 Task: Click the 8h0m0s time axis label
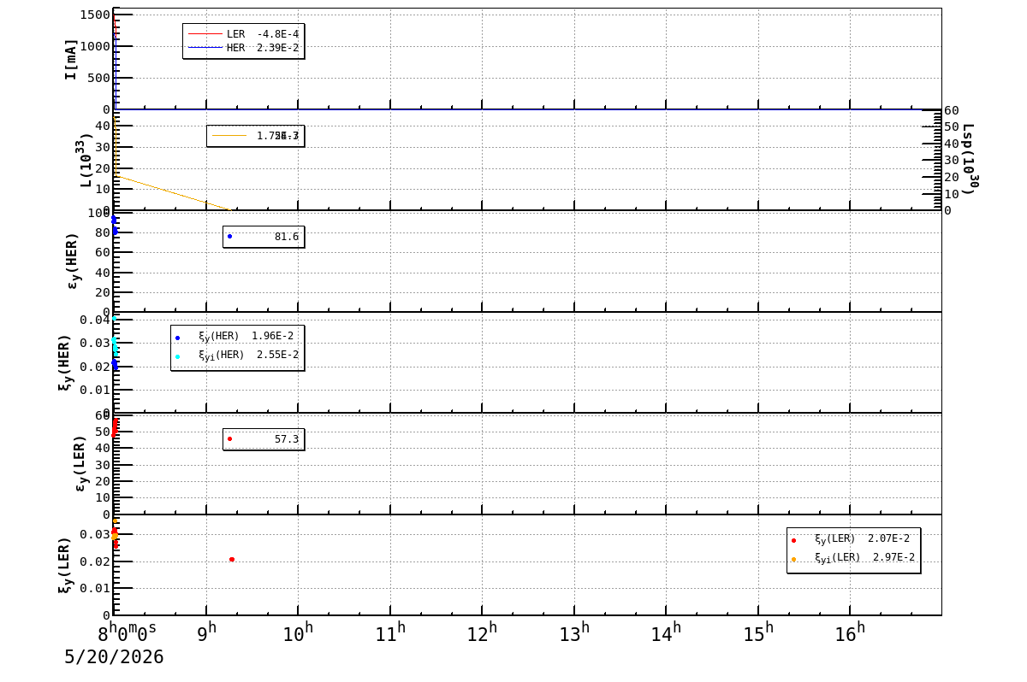(x=127, y=633)
